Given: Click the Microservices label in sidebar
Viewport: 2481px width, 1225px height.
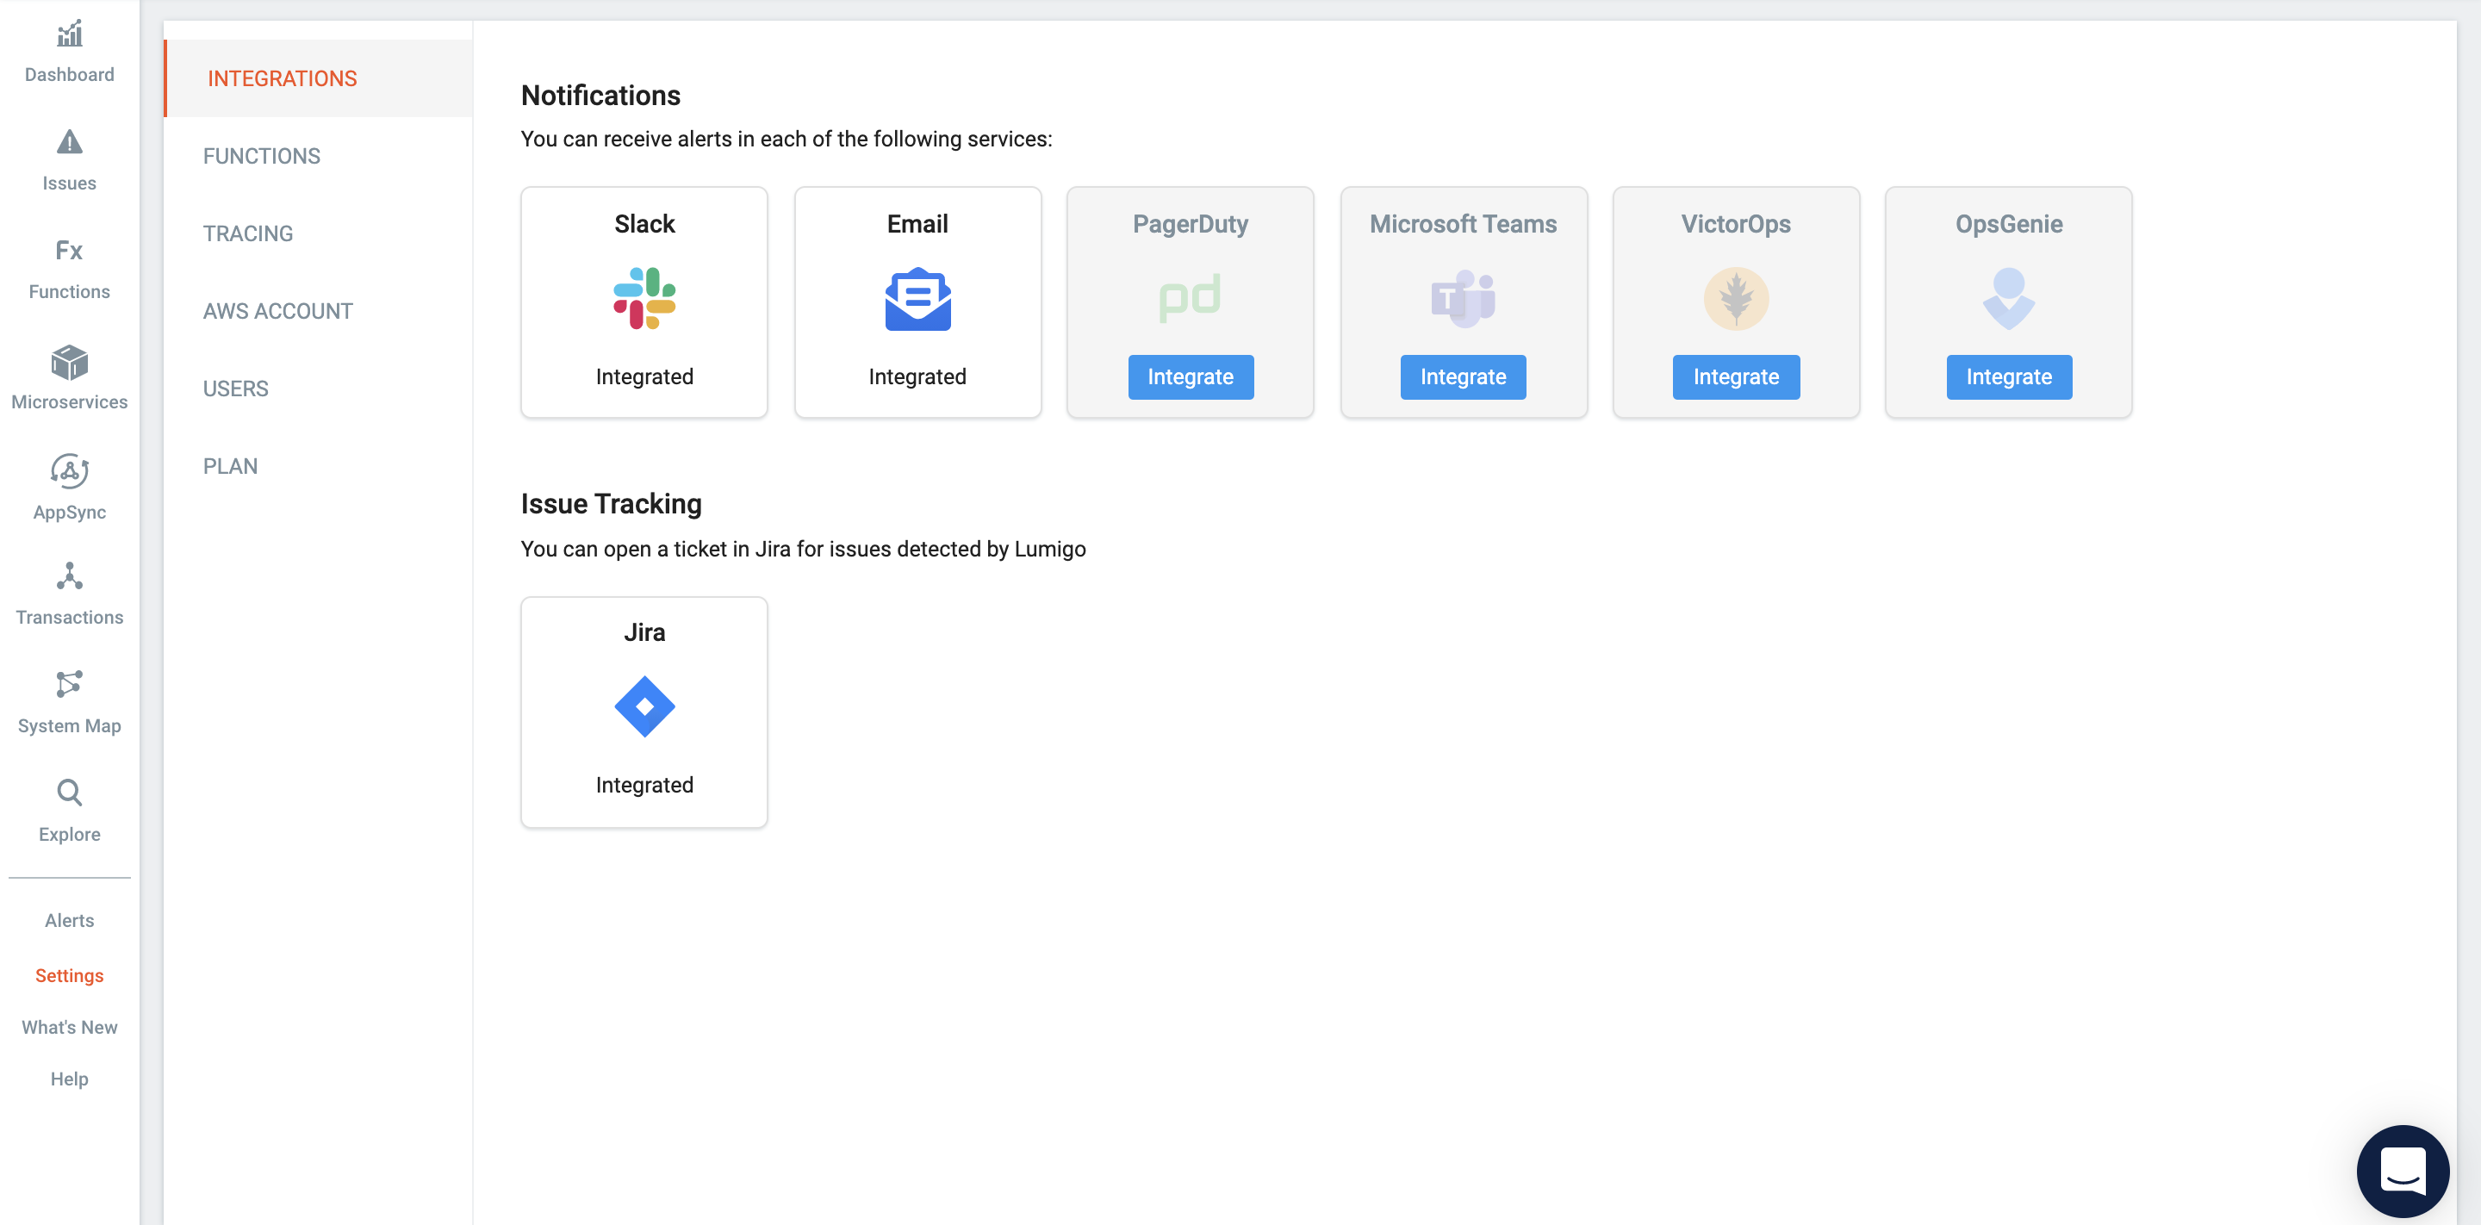Looking at the screenshot, I should click(69, 401).
